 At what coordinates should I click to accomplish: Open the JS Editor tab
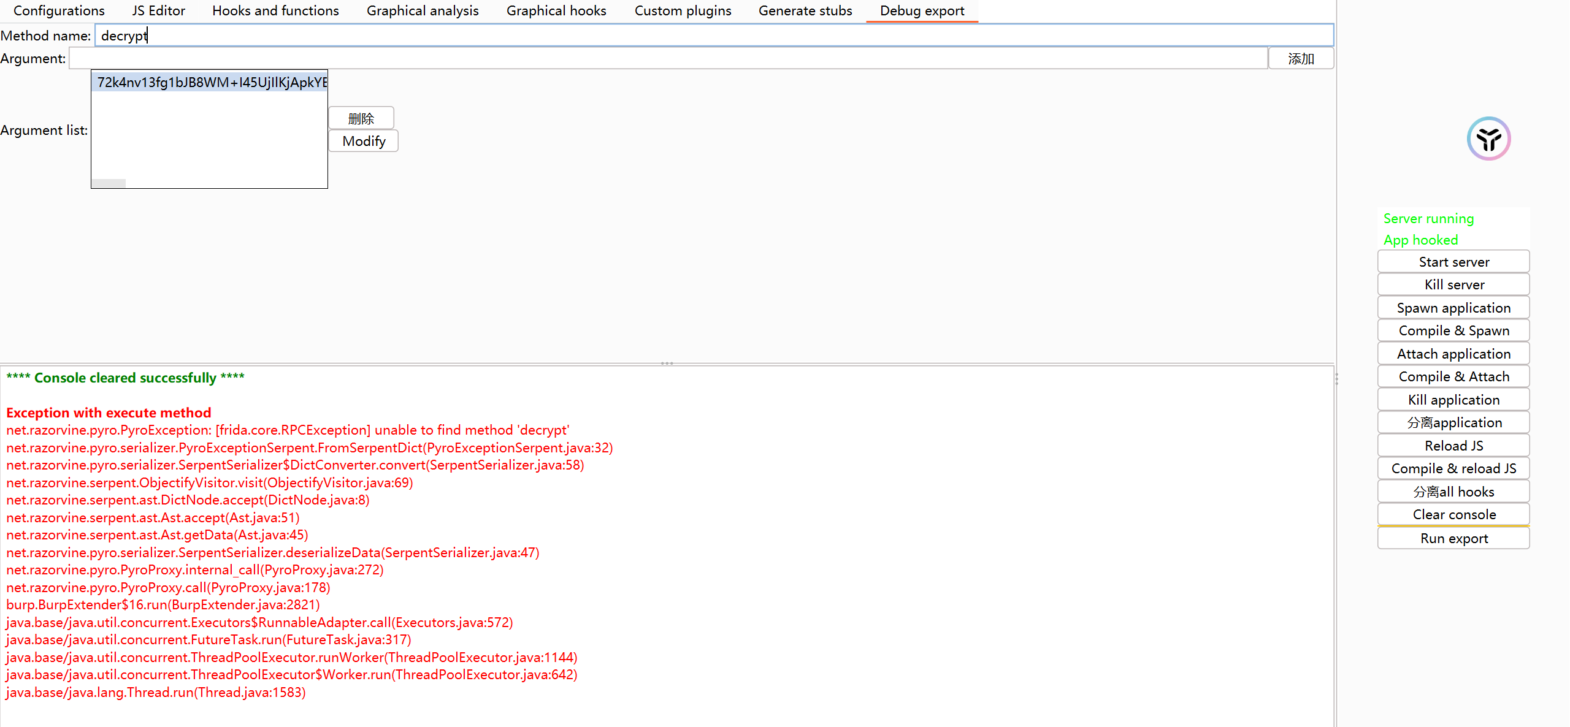[158, 10]
